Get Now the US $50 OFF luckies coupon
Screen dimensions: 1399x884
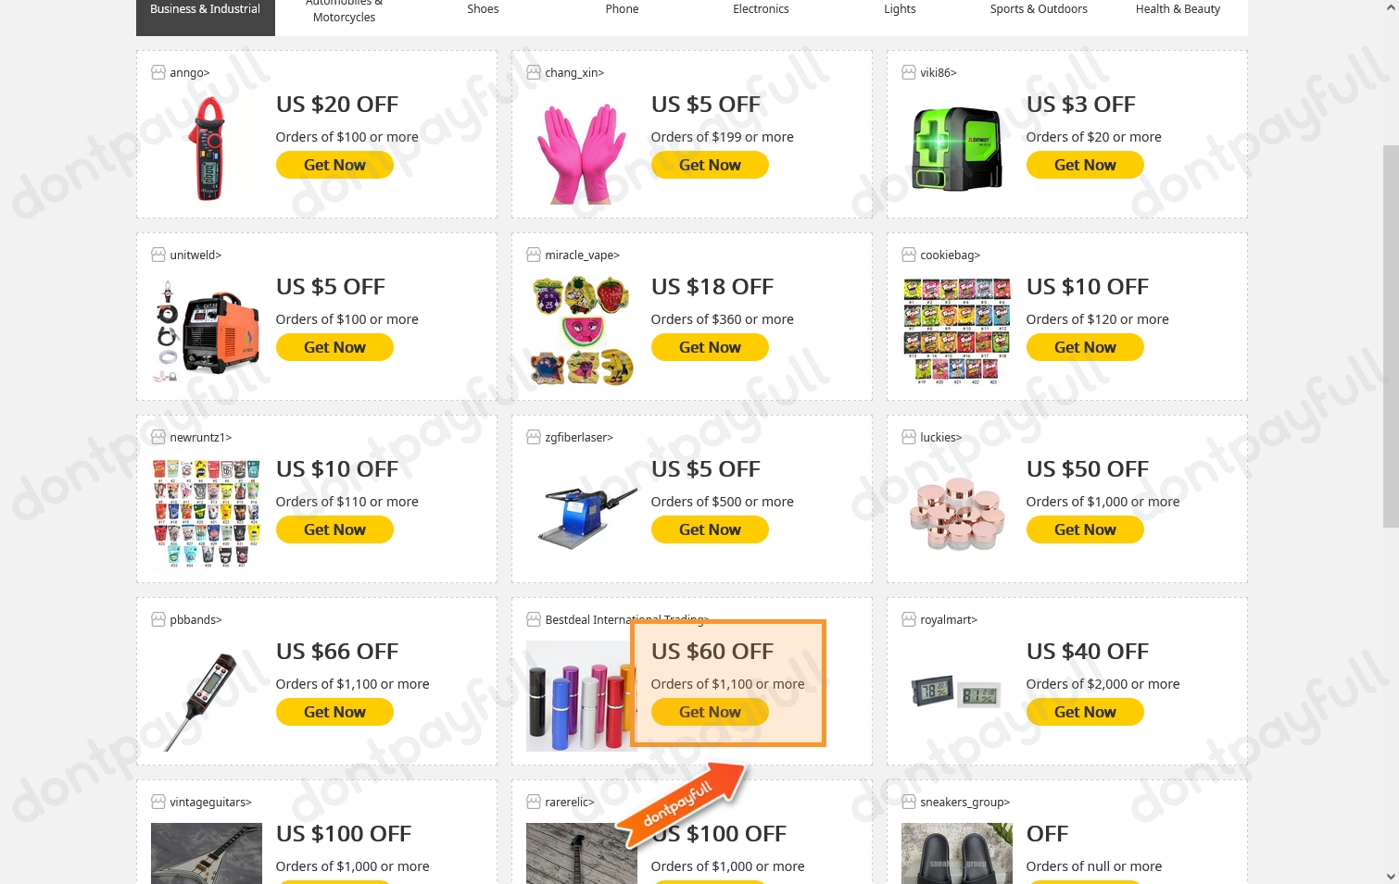click(1085, 529)
